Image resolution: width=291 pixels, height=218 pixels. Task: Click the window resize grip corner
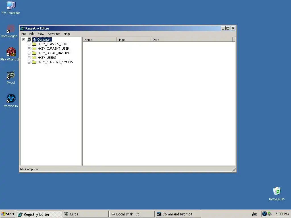click(234, 170)
